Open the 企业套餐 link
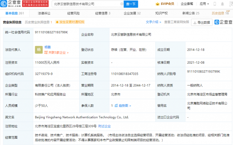233x145 pixels. tap(187, 4)
